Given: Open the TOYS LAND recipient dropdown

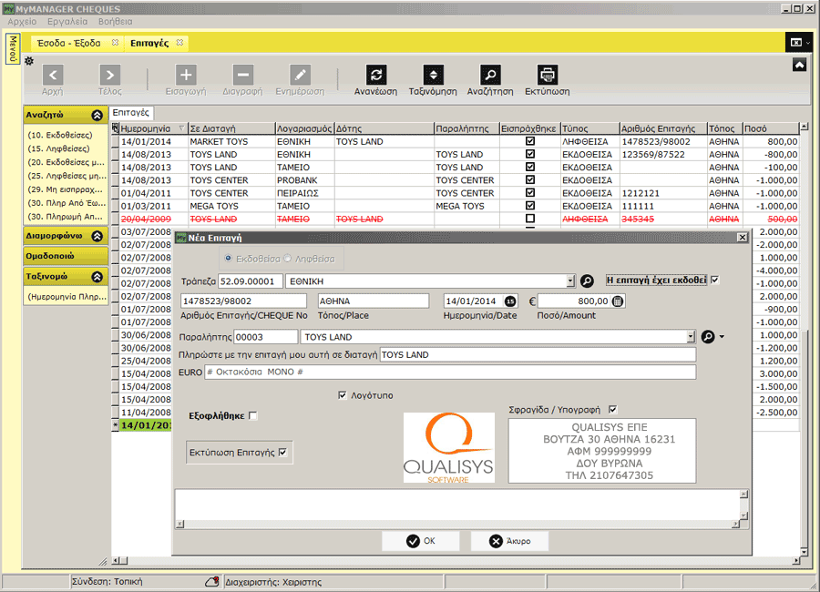Looking at the screenshot, I should (x=691, y=337).
